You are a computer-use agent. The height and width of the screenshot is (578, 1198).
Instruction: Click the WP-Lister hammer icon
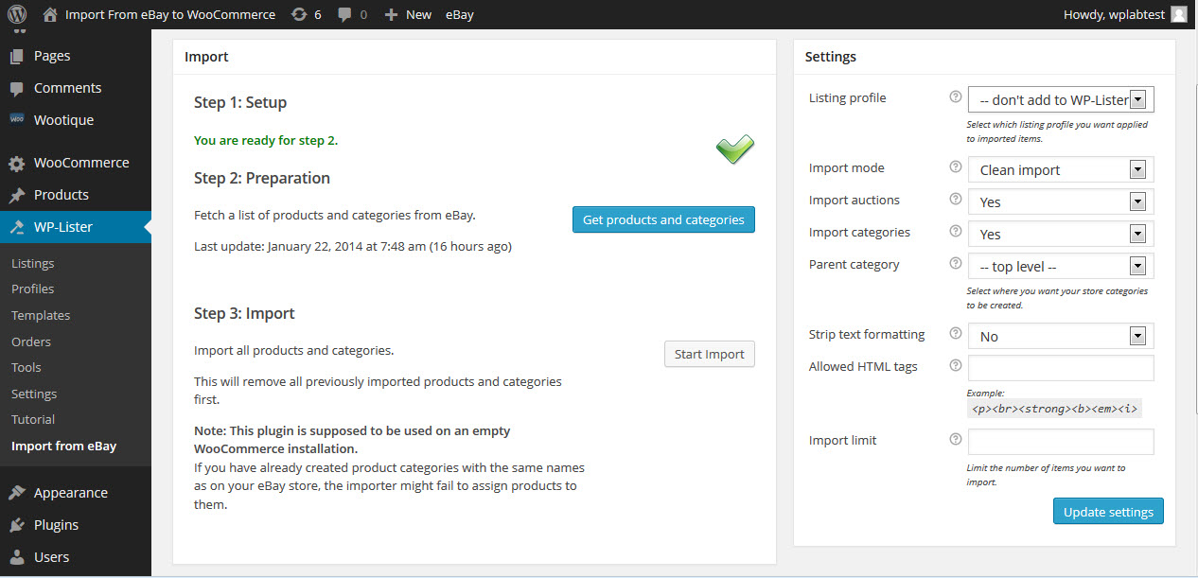point(16,227)
